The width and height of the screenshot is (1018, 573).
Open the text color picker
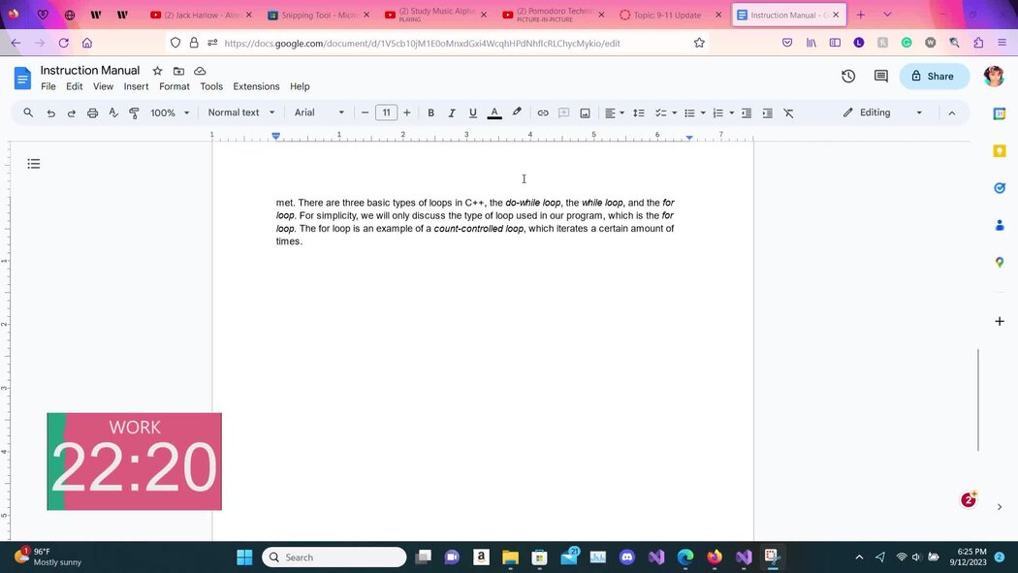[x=494, y=112]
